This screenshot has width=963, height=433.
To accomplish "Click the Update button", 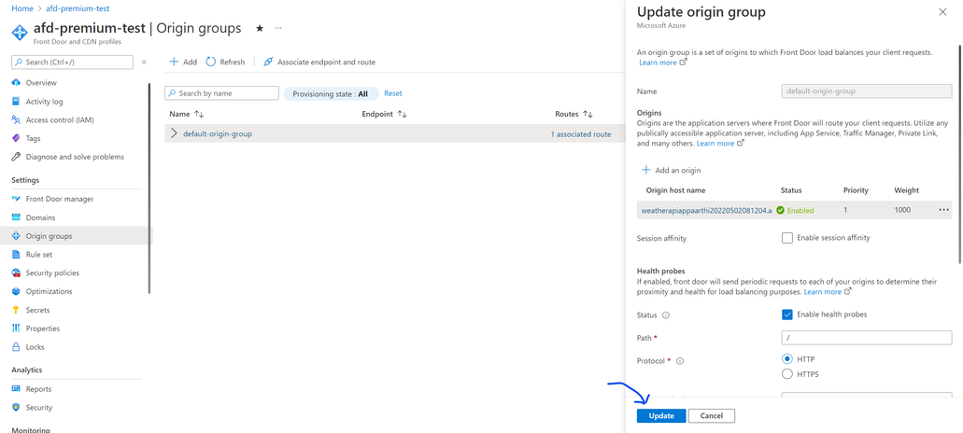I will (661, 416).
